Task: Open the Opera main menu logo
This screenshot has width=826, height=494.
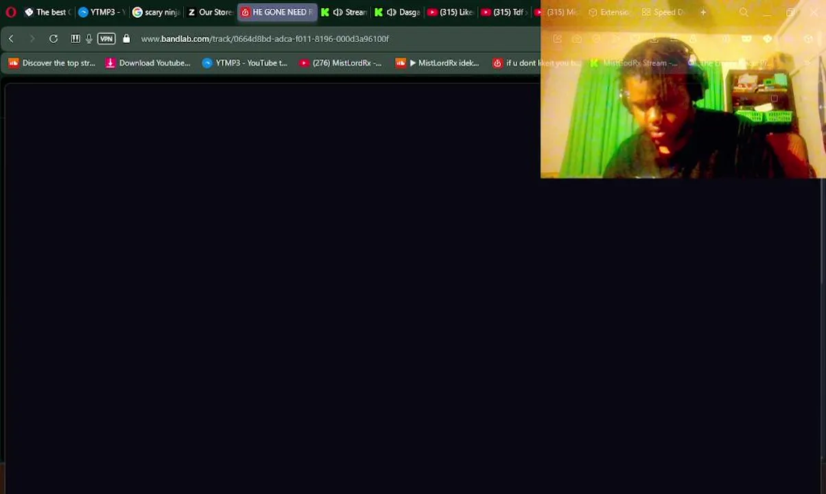Action: point(10,12)
